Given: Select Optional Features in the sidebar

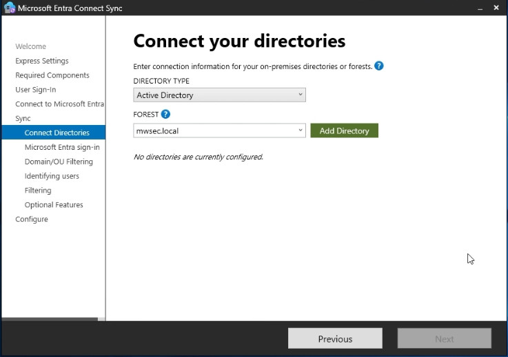Looking at the screenshot, I should [x=54, y=205].
